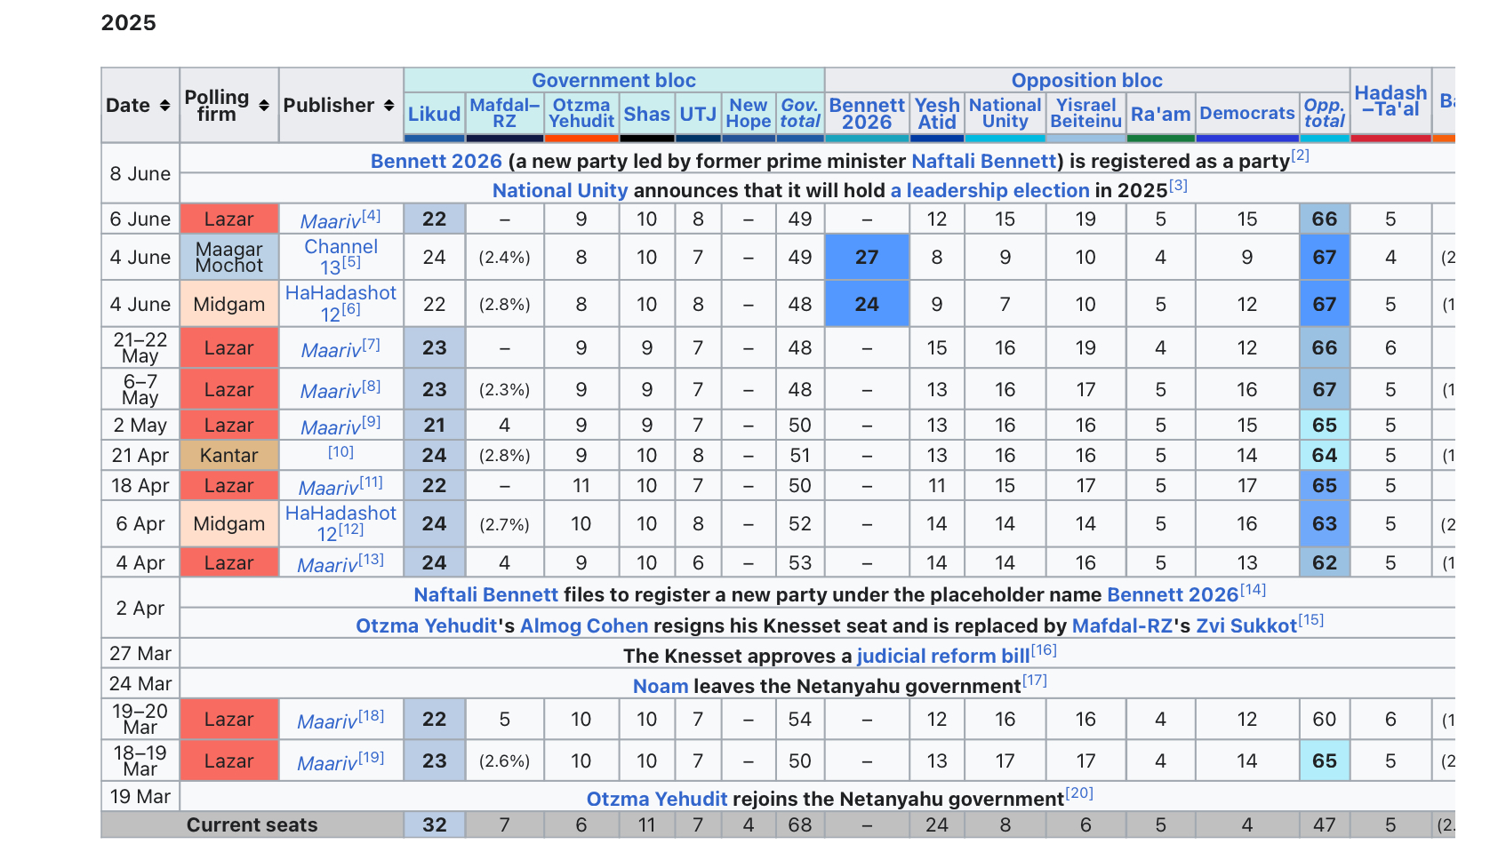Viewport: 1506px width, 852px height.
Task: Open Maariv link in 6–7 May row
Action: pos(330,391)
